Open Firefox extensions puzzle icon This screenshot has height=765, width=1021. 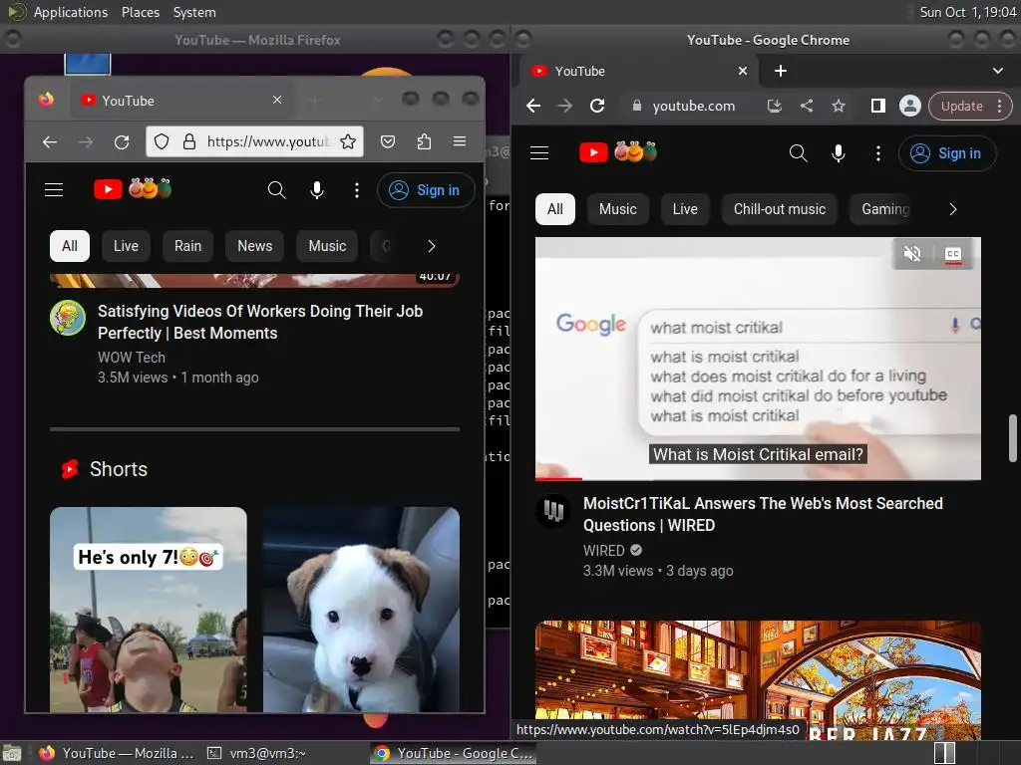click(x=424, y=141)
